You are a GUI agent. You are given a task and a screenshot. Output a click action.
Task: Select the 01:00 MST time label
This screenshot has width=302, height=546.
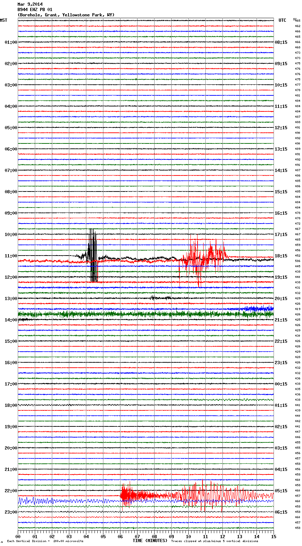click(x=11, y=42)
